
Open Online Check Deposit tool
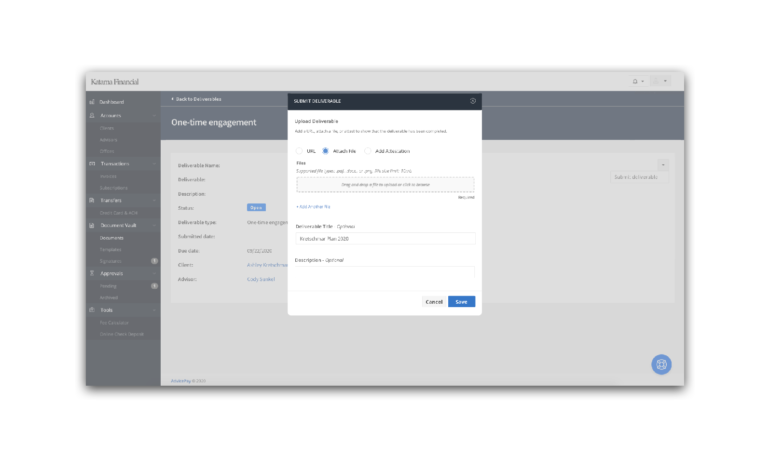122,335
